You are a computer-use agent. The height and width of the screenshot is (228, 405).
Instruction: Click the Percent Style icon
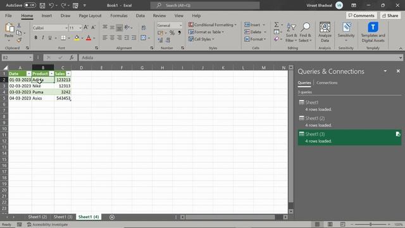(172, 33)
